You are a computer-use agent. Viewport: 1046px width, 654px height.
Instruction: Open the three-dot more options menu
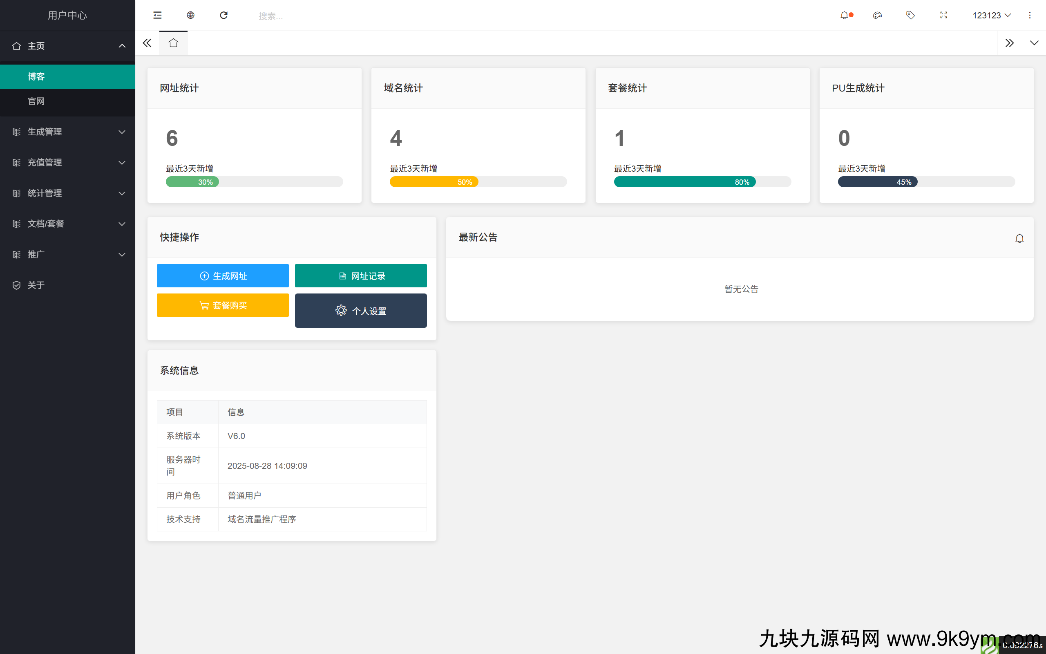click(x=1030, y=15)
